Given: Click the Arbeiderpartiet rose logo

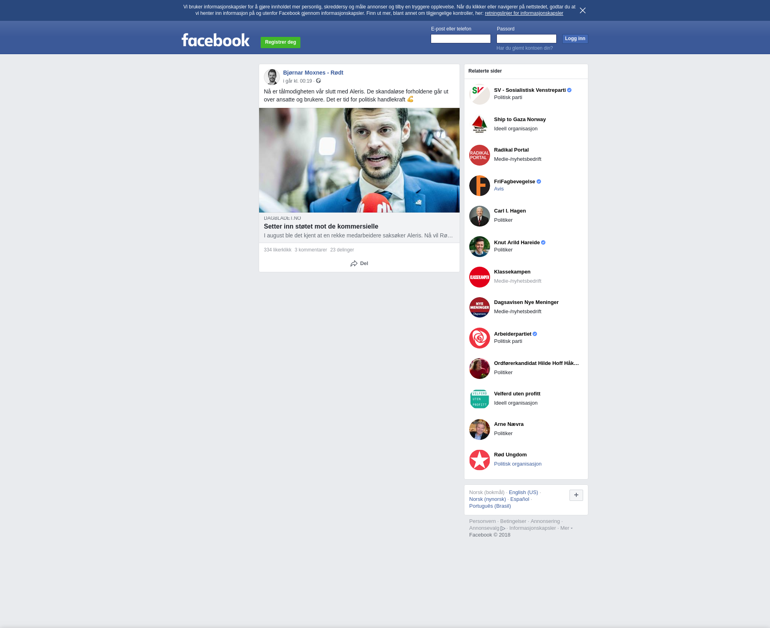Looking at the screenshot, I should click(x=480, y=338).
